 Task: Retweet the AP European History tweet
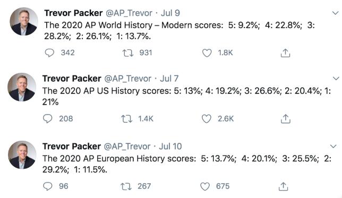coord(126,186)
